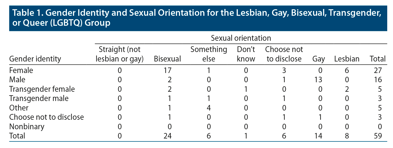Select the Male Gay cell value 13
393x148 pixels.
point(319,80)
